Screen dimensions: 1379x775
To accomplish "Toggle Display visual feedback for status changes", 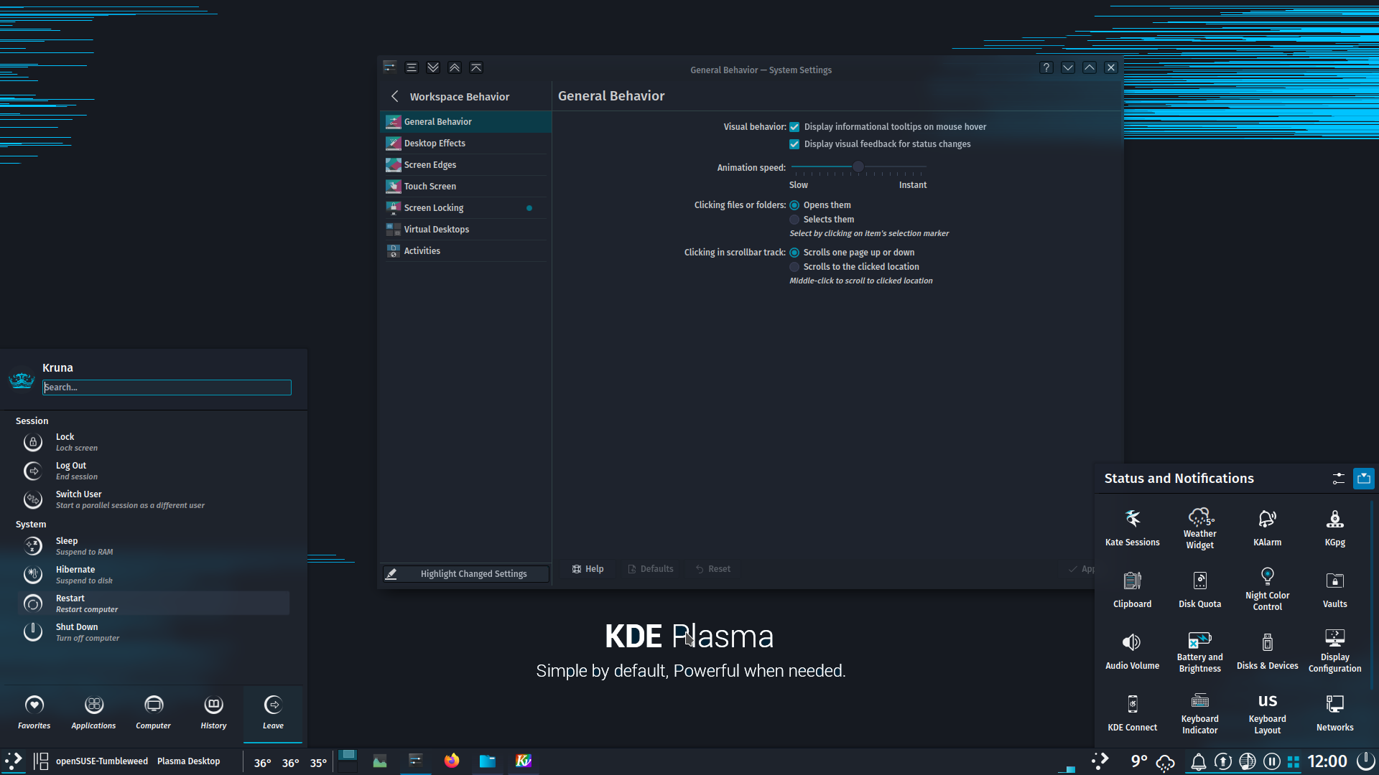I will [794, 144].
